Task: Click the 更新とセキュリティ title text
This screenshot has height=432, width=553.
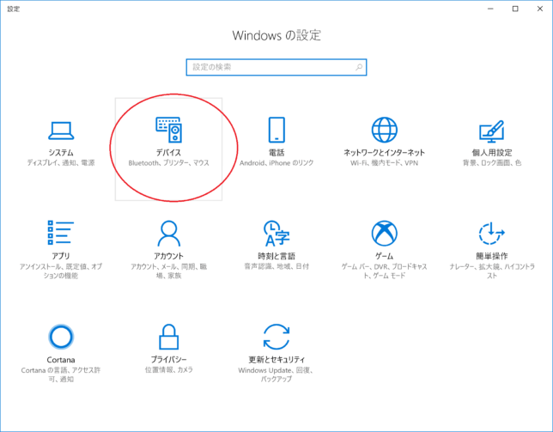Action: tap(276, 359)
